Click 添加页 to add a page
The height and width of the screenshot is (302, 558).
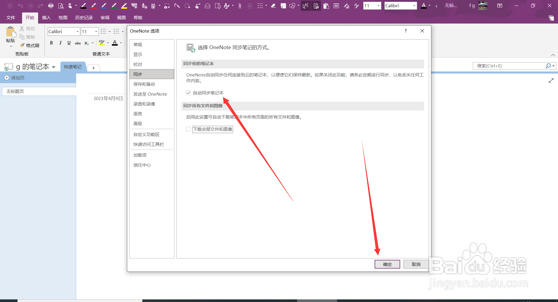(15, 78)
